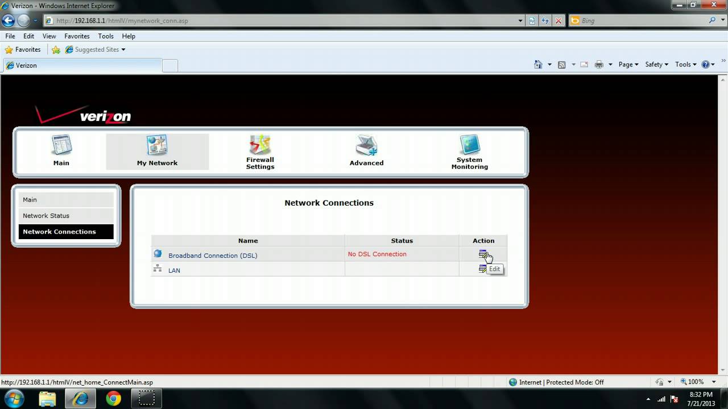Open the File menu
This screenshot has height=409, width=728.
point(10,36)
